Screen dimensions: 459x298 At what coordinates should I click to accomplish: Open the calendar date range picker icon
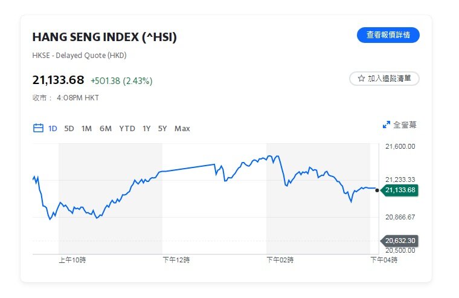tap(38, 128)
